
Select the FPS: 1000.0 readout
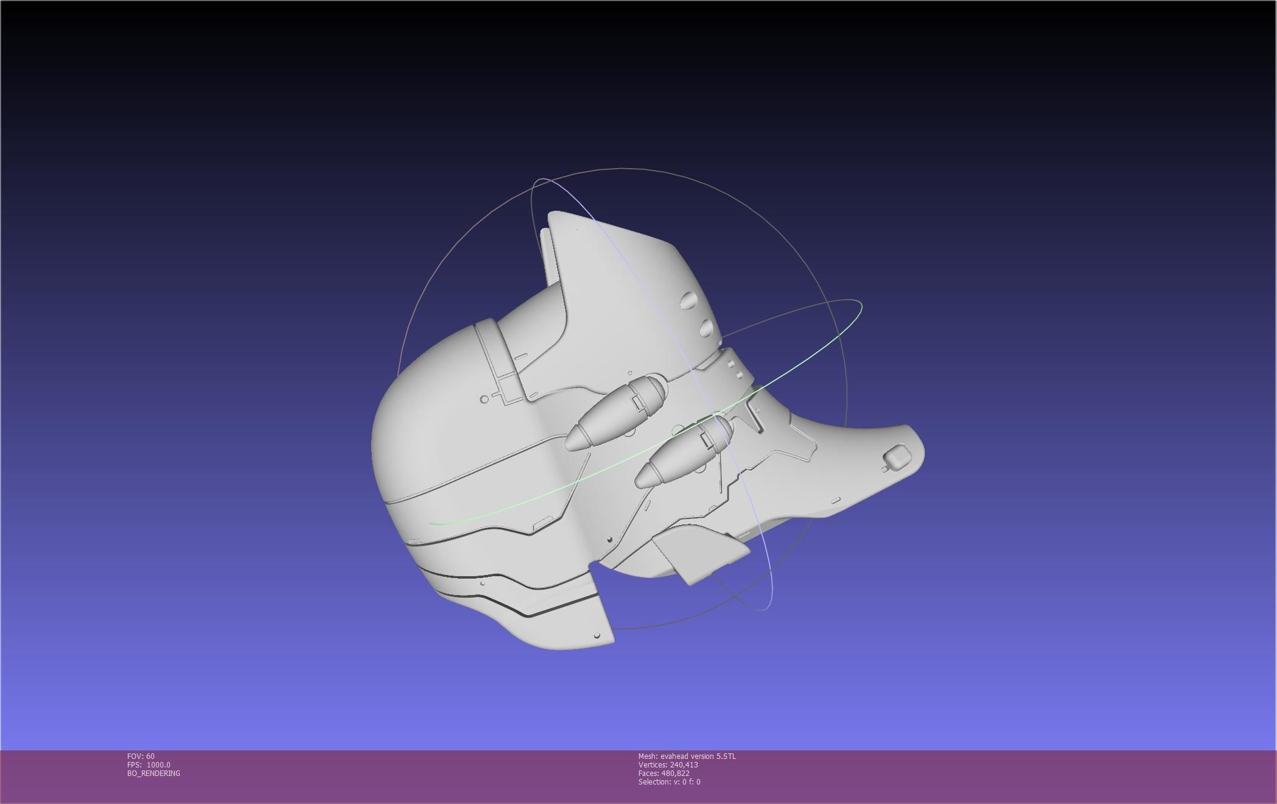tap(149, 764)
